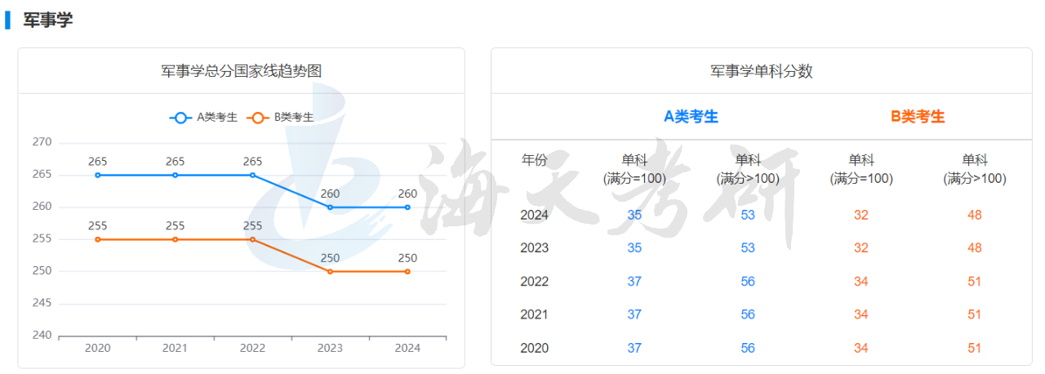This screenshot has height=374, width=1045.
Task: Click the 2023 x-axis label on chart
Action: click(x=330, y=348)
